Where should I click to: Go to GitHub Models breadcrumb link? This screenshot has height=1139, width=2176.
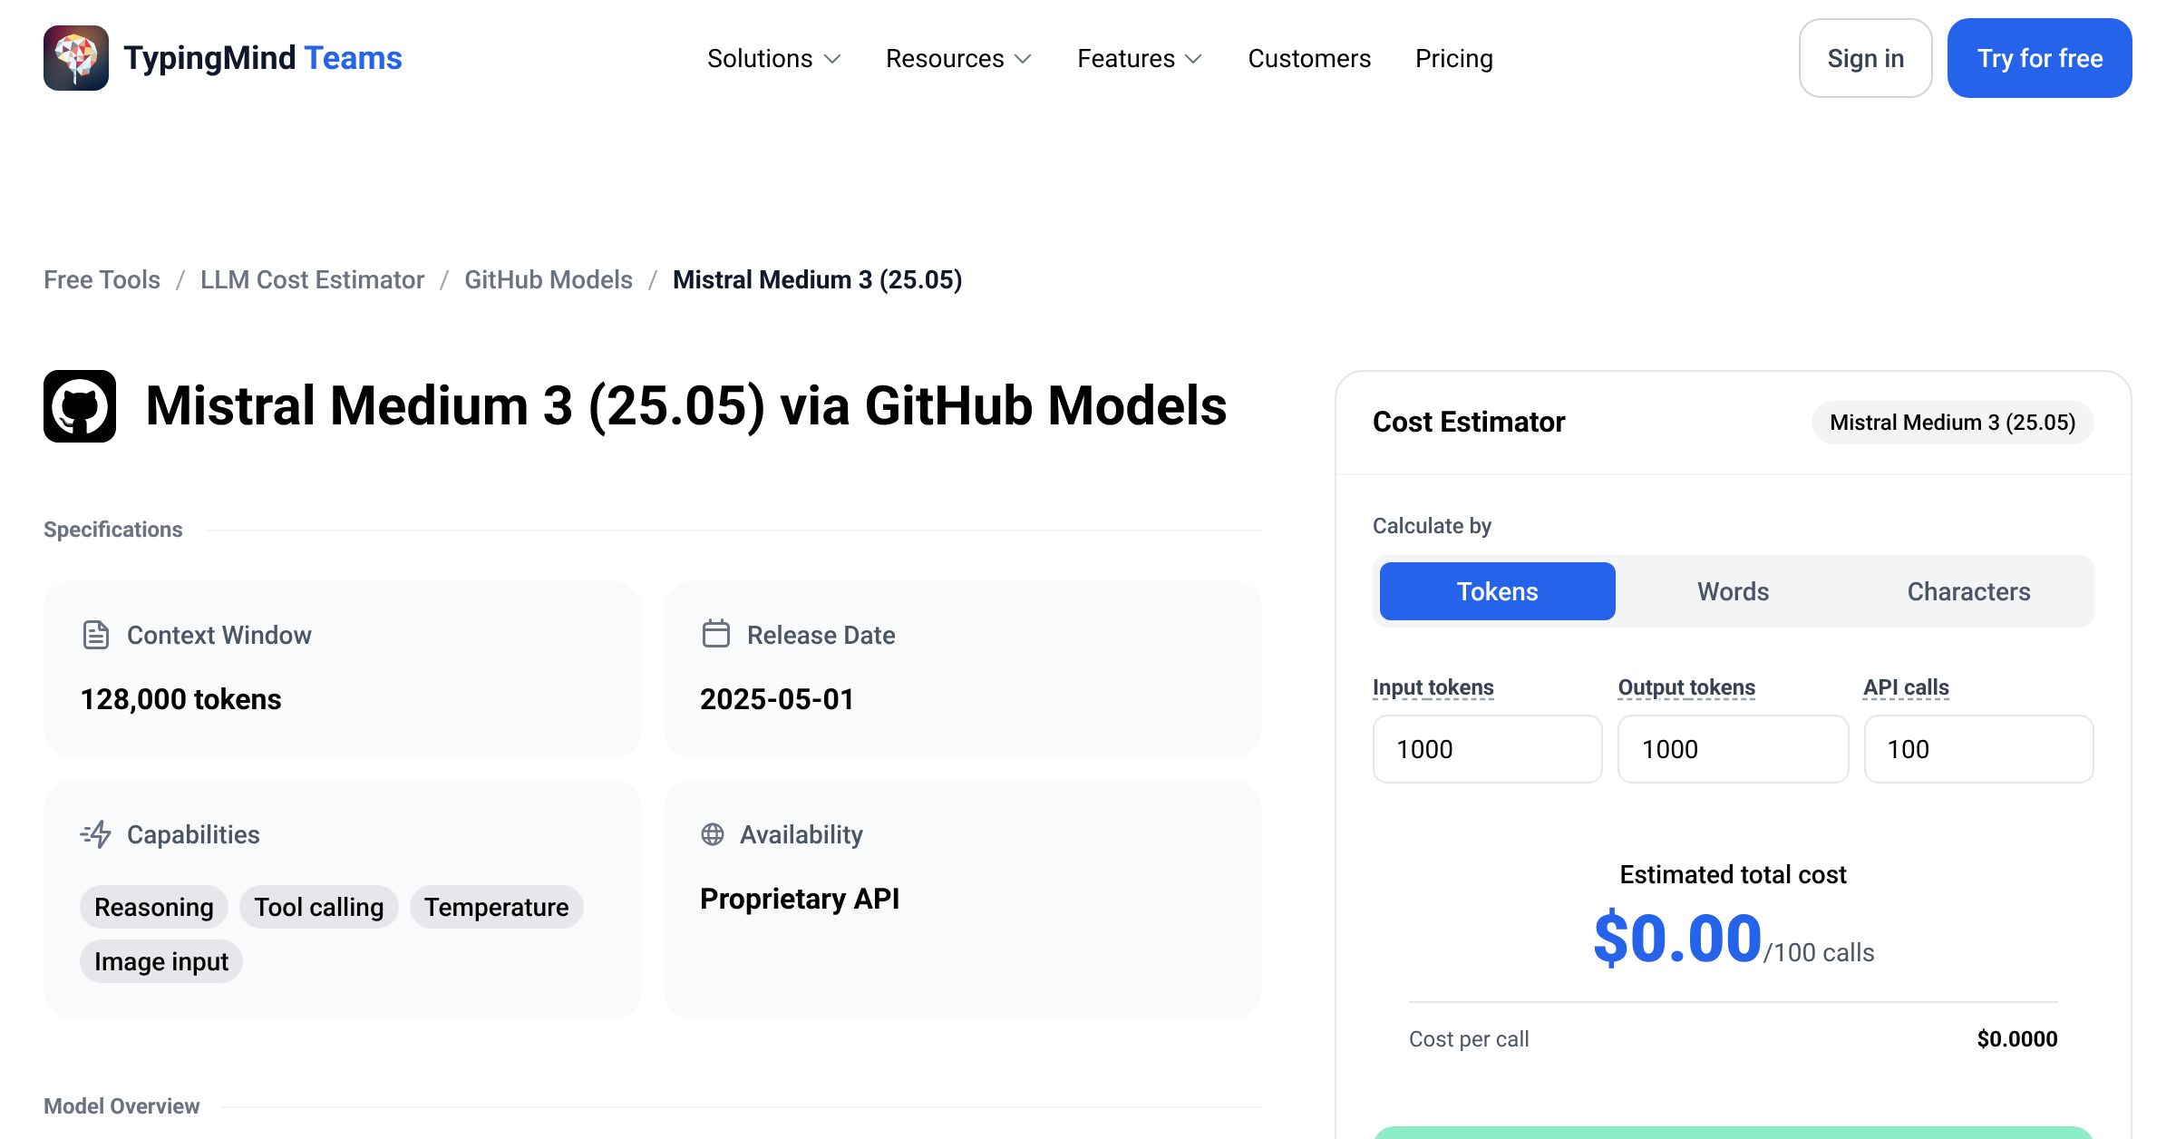coord(549,279)
